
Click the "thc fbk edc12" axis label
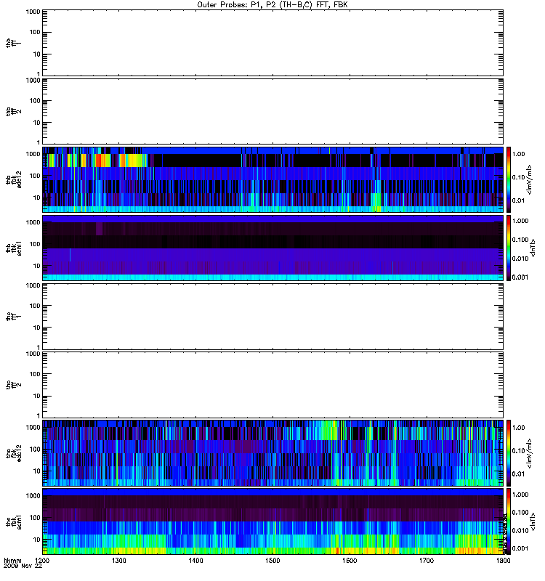[x=13, y=453]
